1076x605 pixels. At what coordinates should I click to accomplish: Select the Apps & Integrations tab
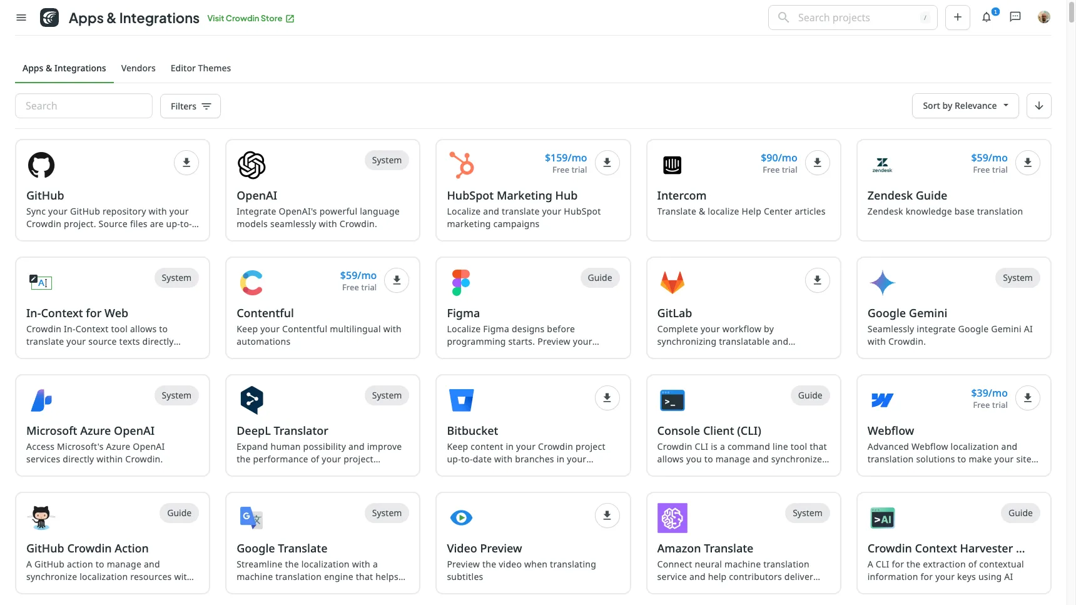(64, 68)
